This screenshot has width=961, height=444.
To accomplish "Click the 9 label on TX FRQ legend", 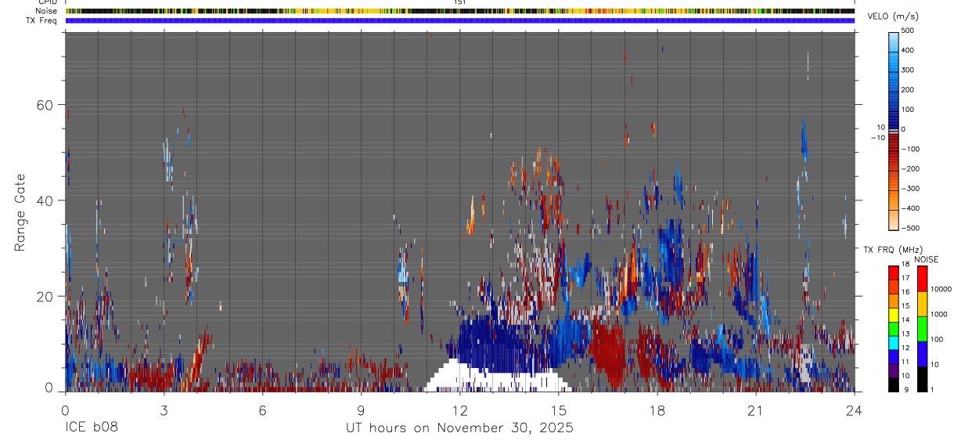I will (x=905, y=390).
